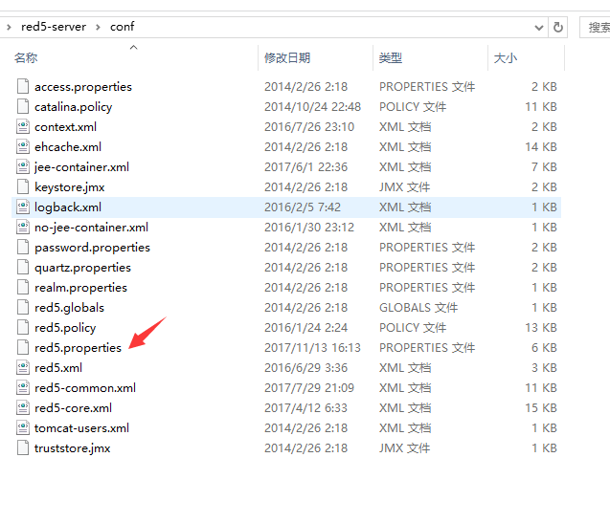610x523 pixels.
Task: Select the file name quartz.properties
Action: click(x=82, y=268)
